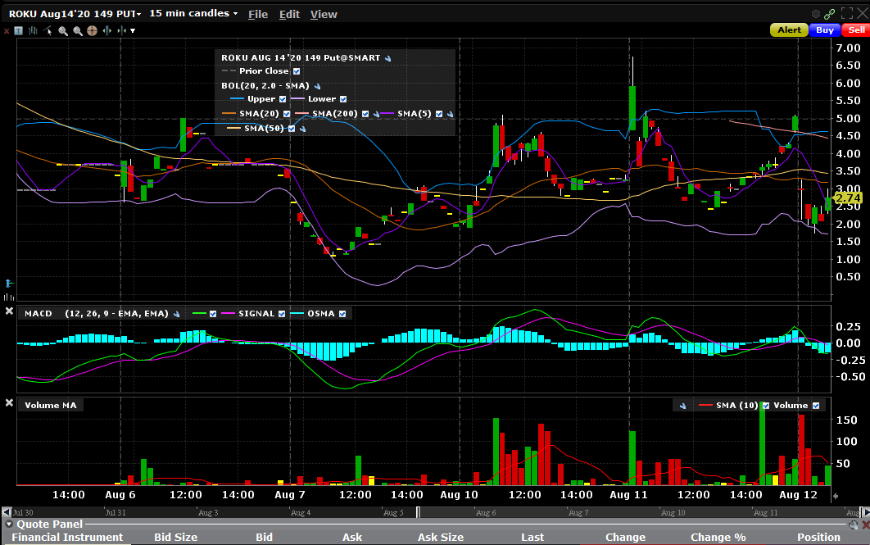
Task: Click the Sell button
Action: click(856, 30)
